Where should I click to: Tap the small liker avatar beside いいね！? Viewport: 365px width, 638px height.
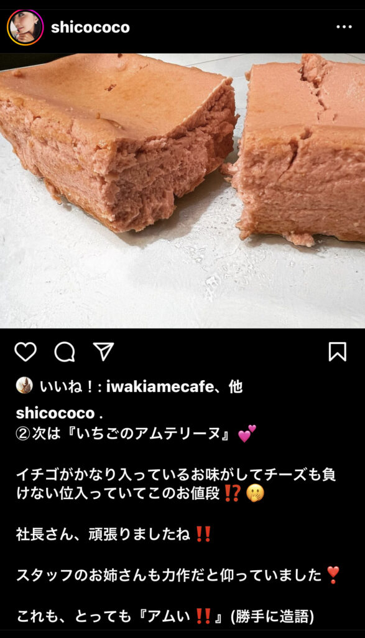[24, 385]
